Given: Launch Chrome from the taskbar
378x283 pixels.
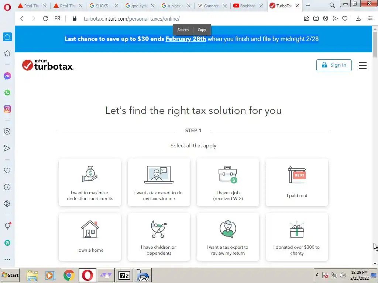Looking at the screenshot, I should tap(69, 275).
